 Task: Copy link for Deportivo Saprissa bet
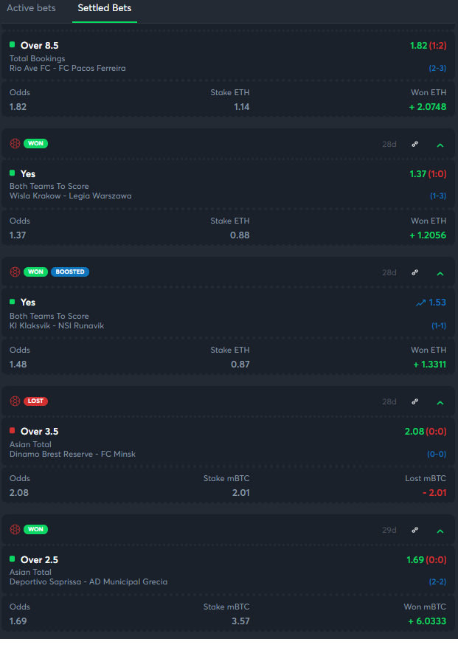tap(415, 530)
